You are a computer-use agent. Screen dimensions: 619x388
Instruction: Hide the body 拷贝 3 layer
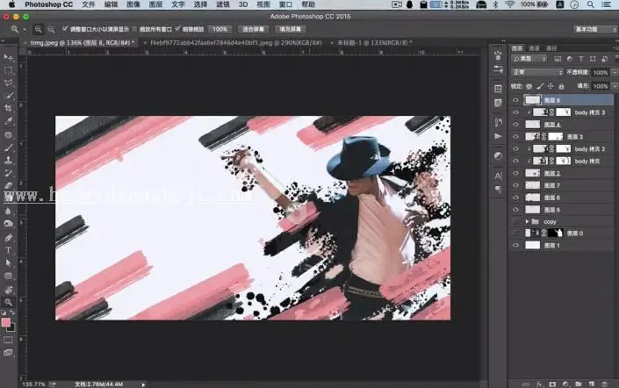515,112
